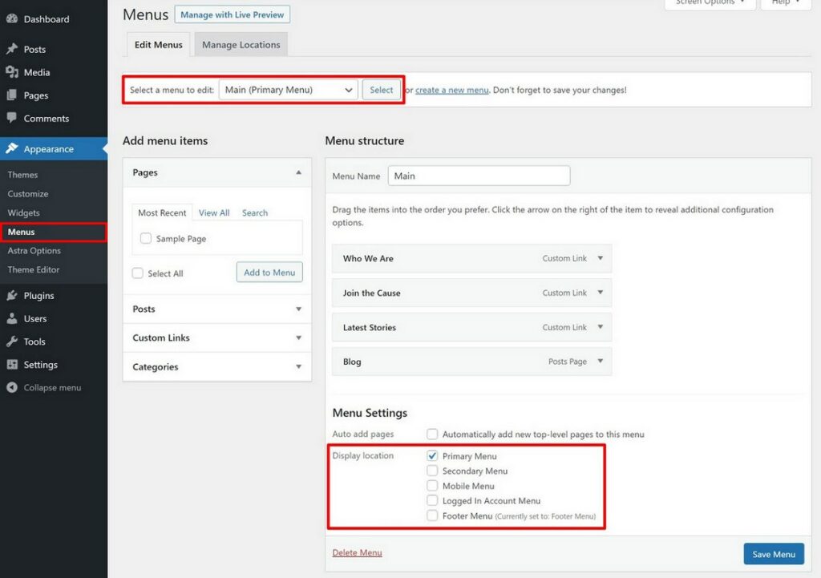
Task: Check the Secondary Menu display location
Action: click(432, 470)
